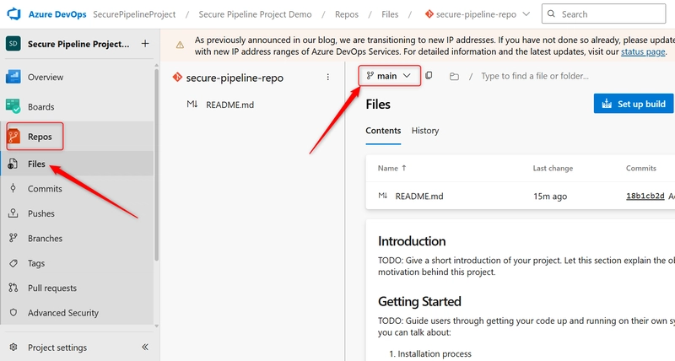675x361 pixels.
Task: Open the status page link
Action: [643, 51]
